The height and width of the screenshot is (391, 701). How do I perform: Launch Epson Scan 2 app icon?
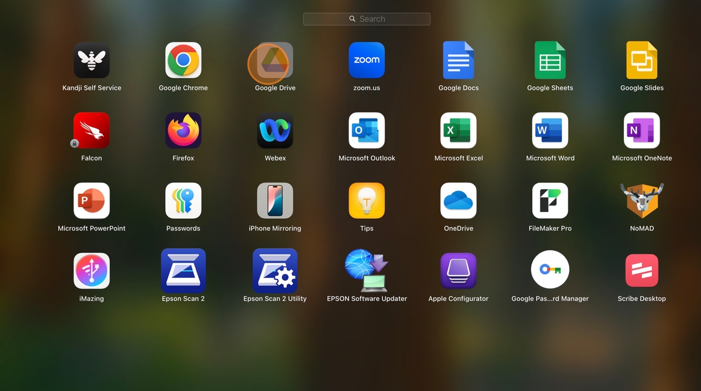[x=183, y=271]
